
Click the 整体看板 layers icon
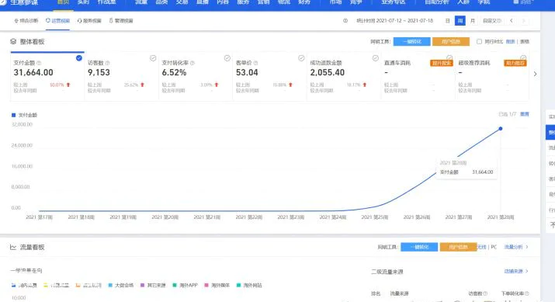tap(13, 41)
